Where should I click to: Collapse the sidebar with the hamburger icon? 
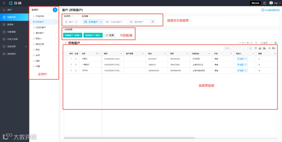[4, 3]
